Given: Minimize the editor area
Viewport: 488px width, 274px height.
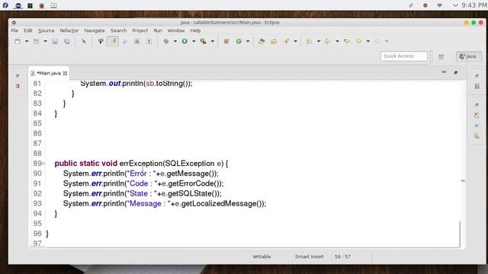Looking at the screenshot, I should (444, 72).
